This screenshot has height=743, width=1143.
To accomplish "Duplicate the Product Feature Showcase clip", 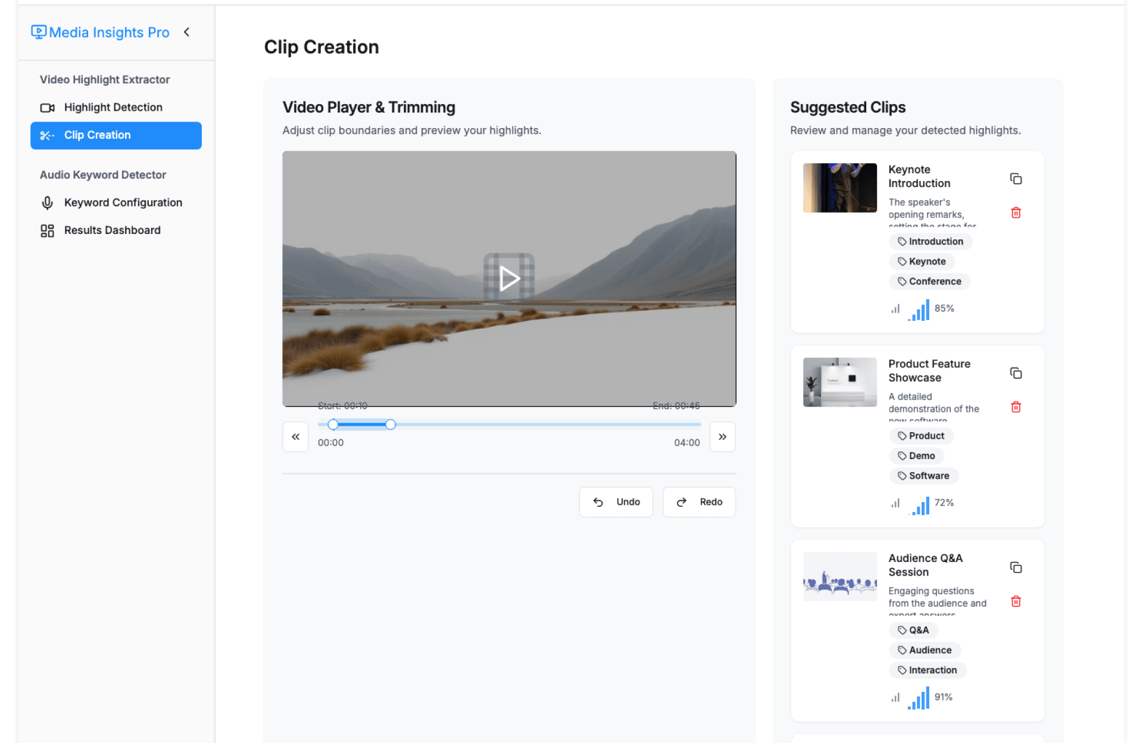I will tap(1016, 373).
